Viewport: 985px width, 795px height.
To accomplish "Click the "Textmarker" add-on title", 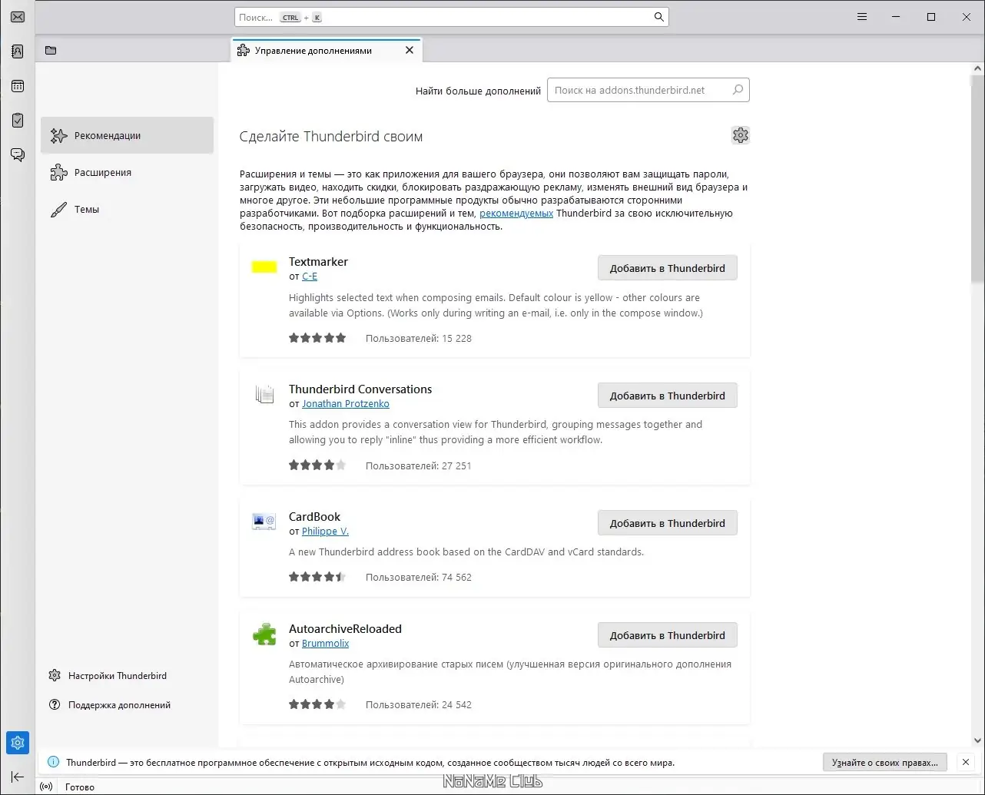I will [x=318, y=262].
